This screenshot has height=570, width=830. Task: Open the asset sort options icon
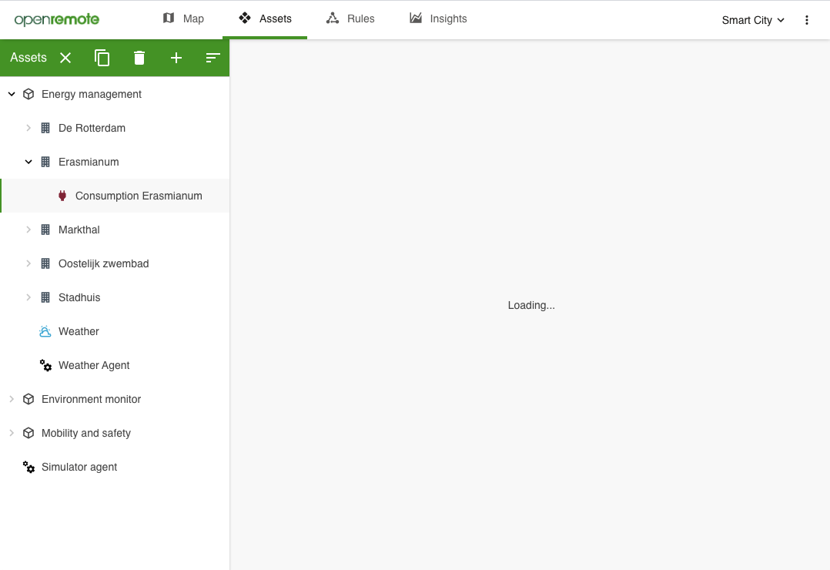pyautogui.click(x=213, y=58)
